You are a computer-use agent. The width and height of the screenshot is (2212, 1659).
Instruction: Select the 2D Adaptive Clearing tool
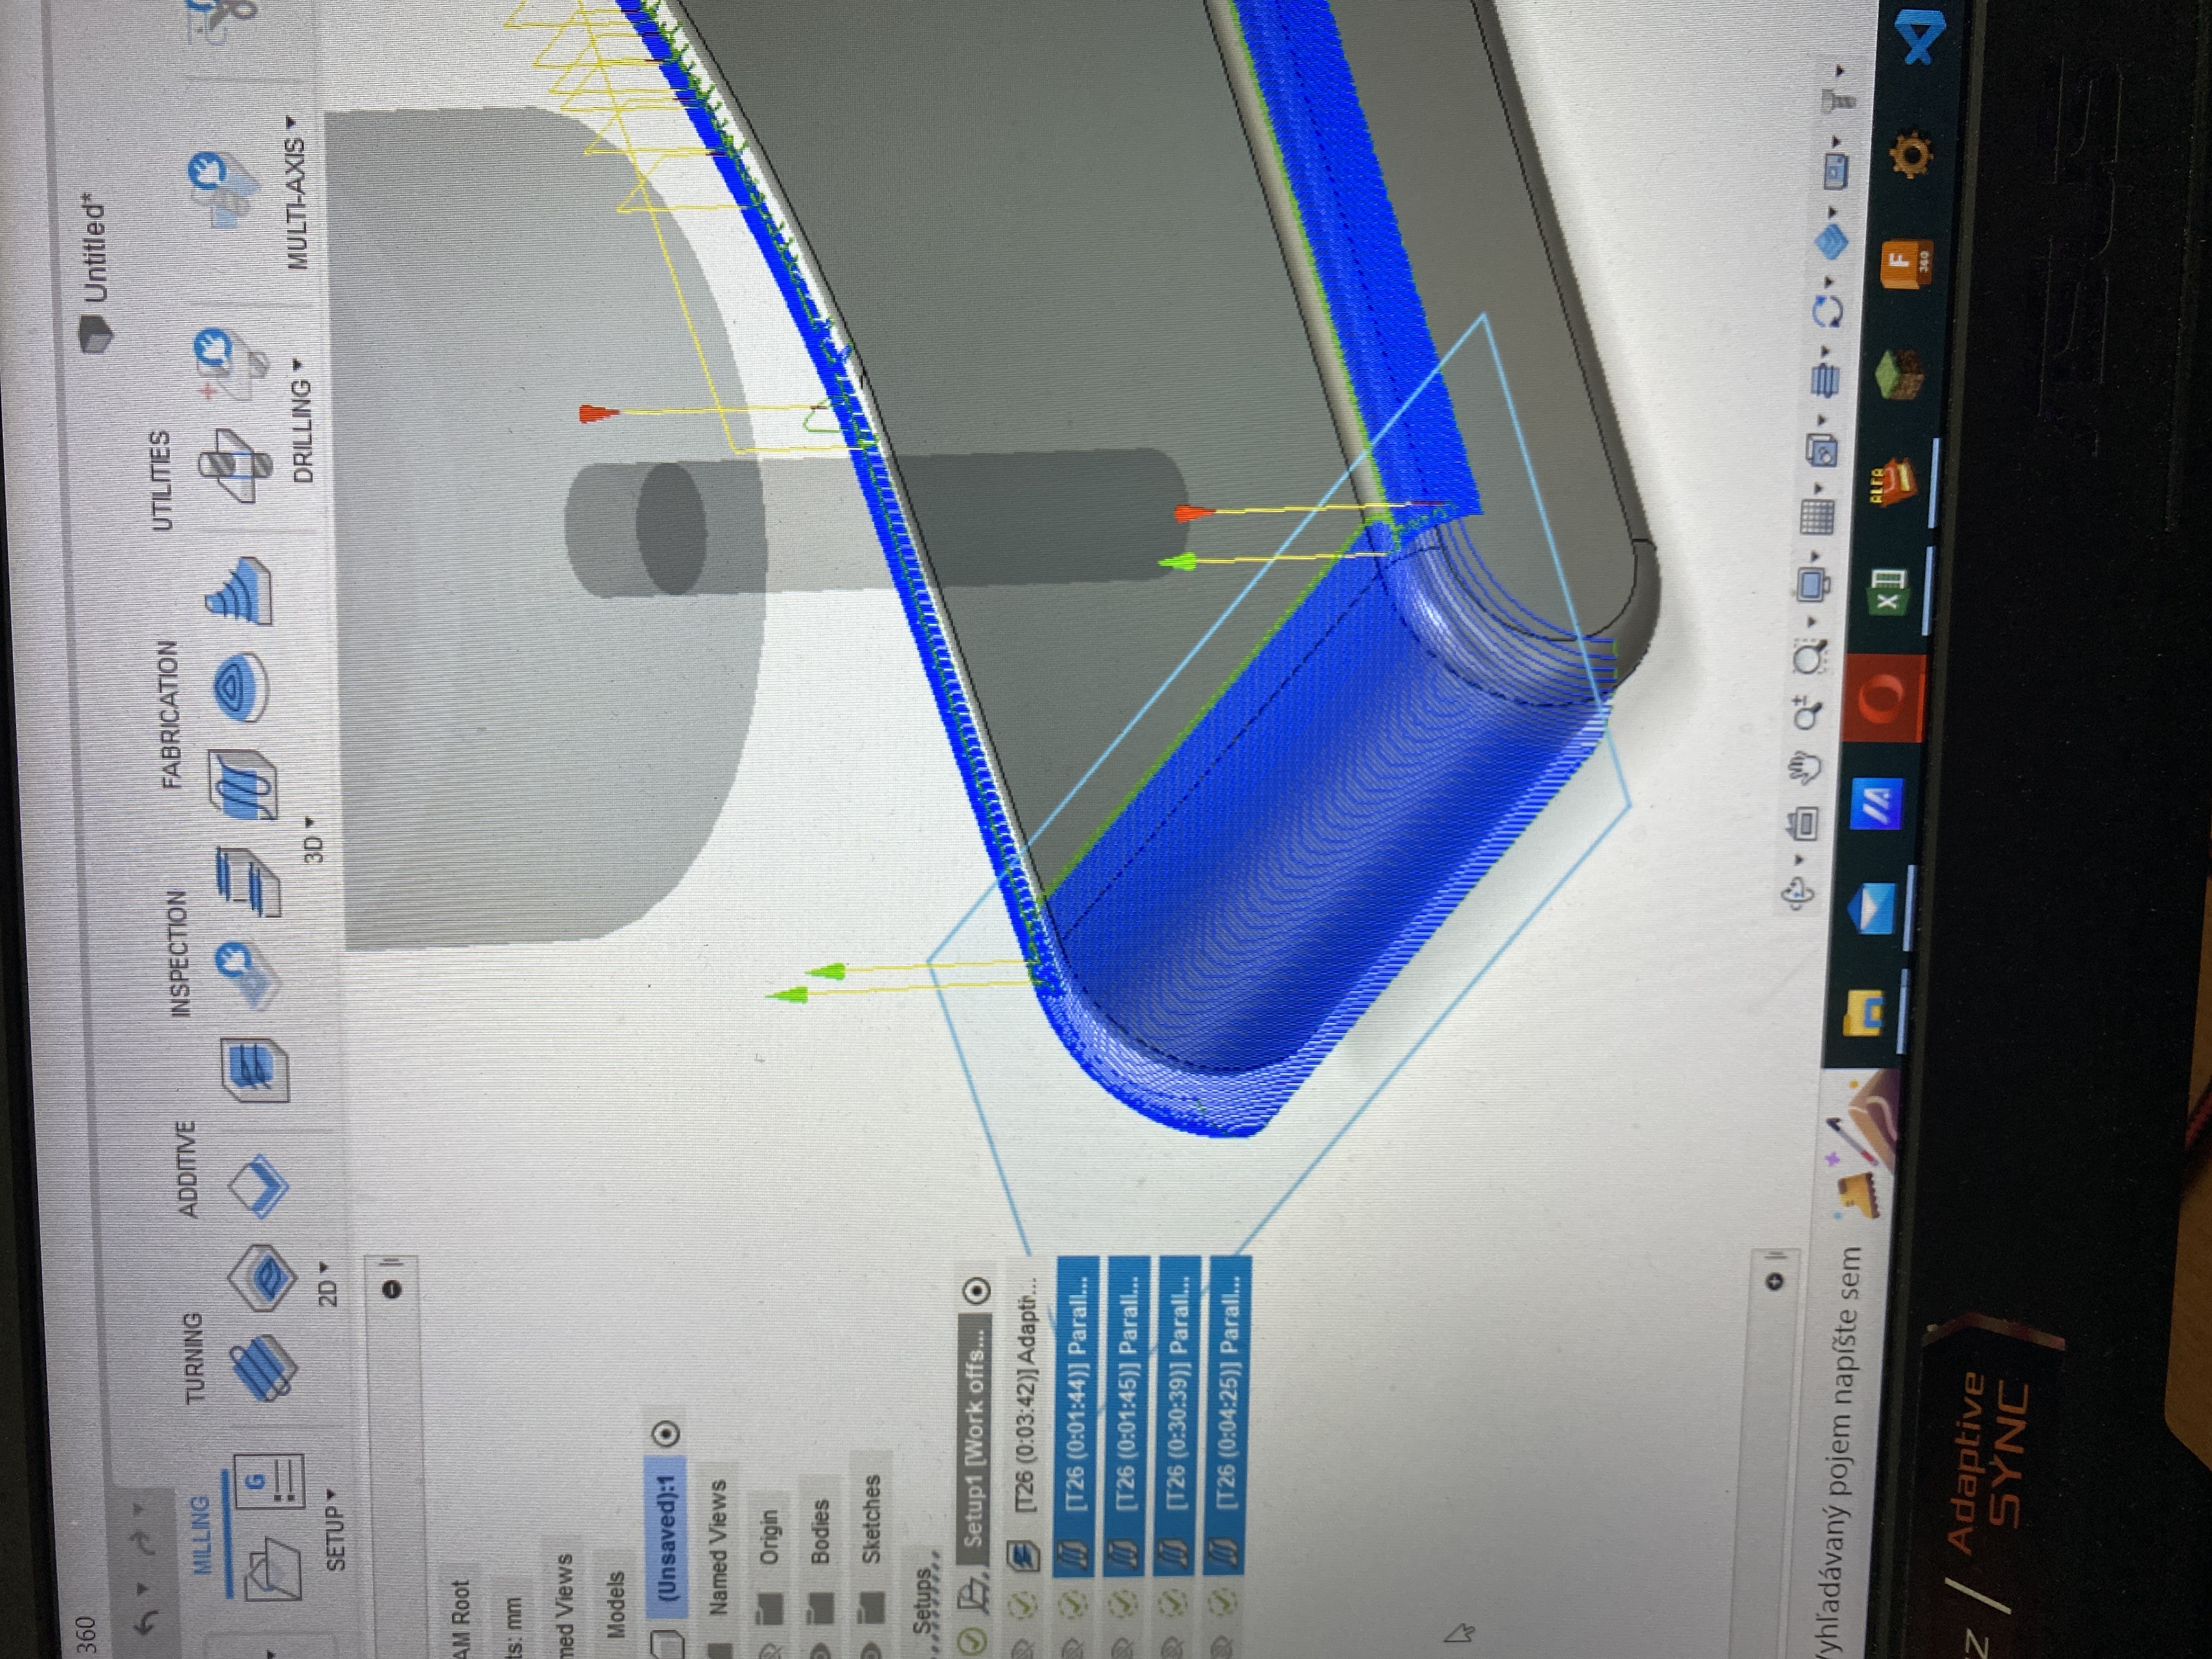coord(262,1278)
